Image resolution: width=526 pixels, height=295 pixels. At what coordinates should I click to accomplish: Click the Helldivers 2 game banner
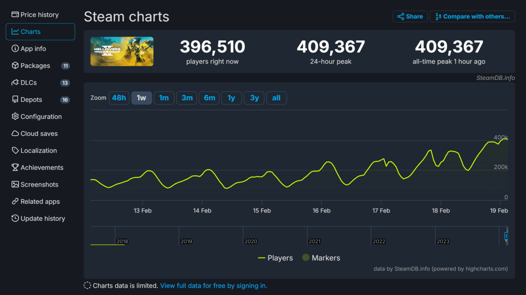122,51
